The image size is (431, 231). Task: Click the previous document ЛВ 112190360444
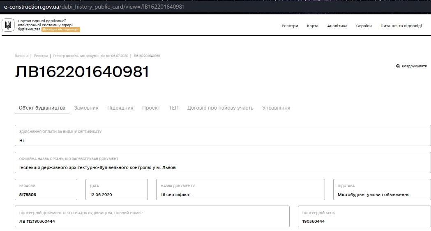pos(37,222)
